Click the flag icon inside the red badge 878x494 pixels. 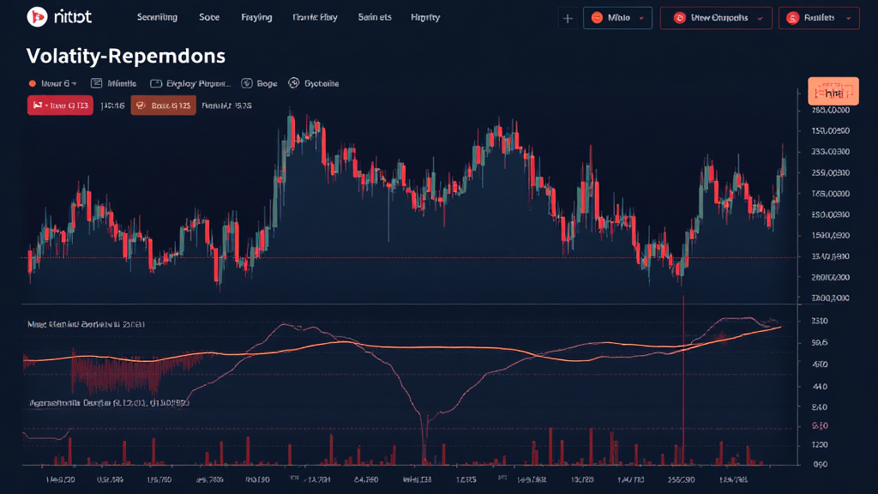tap(39, 105)
